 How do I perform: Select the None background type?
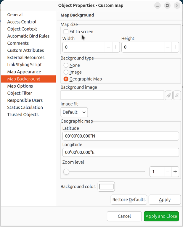(66, 65)
